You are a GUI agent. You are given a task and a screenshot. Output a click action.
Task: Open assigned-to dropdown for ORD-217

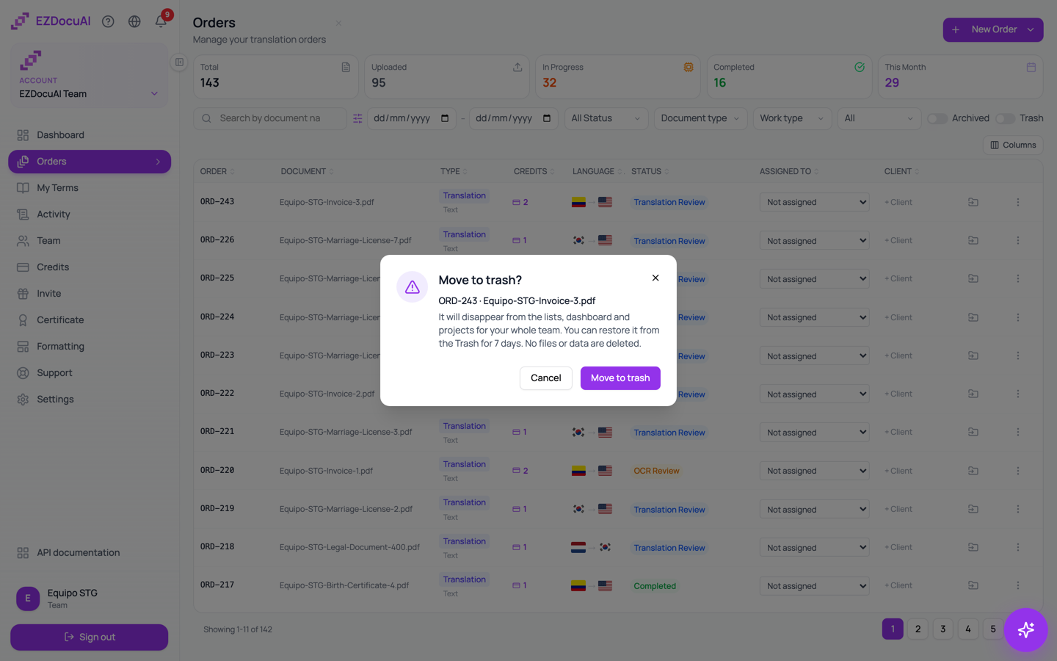814,586
